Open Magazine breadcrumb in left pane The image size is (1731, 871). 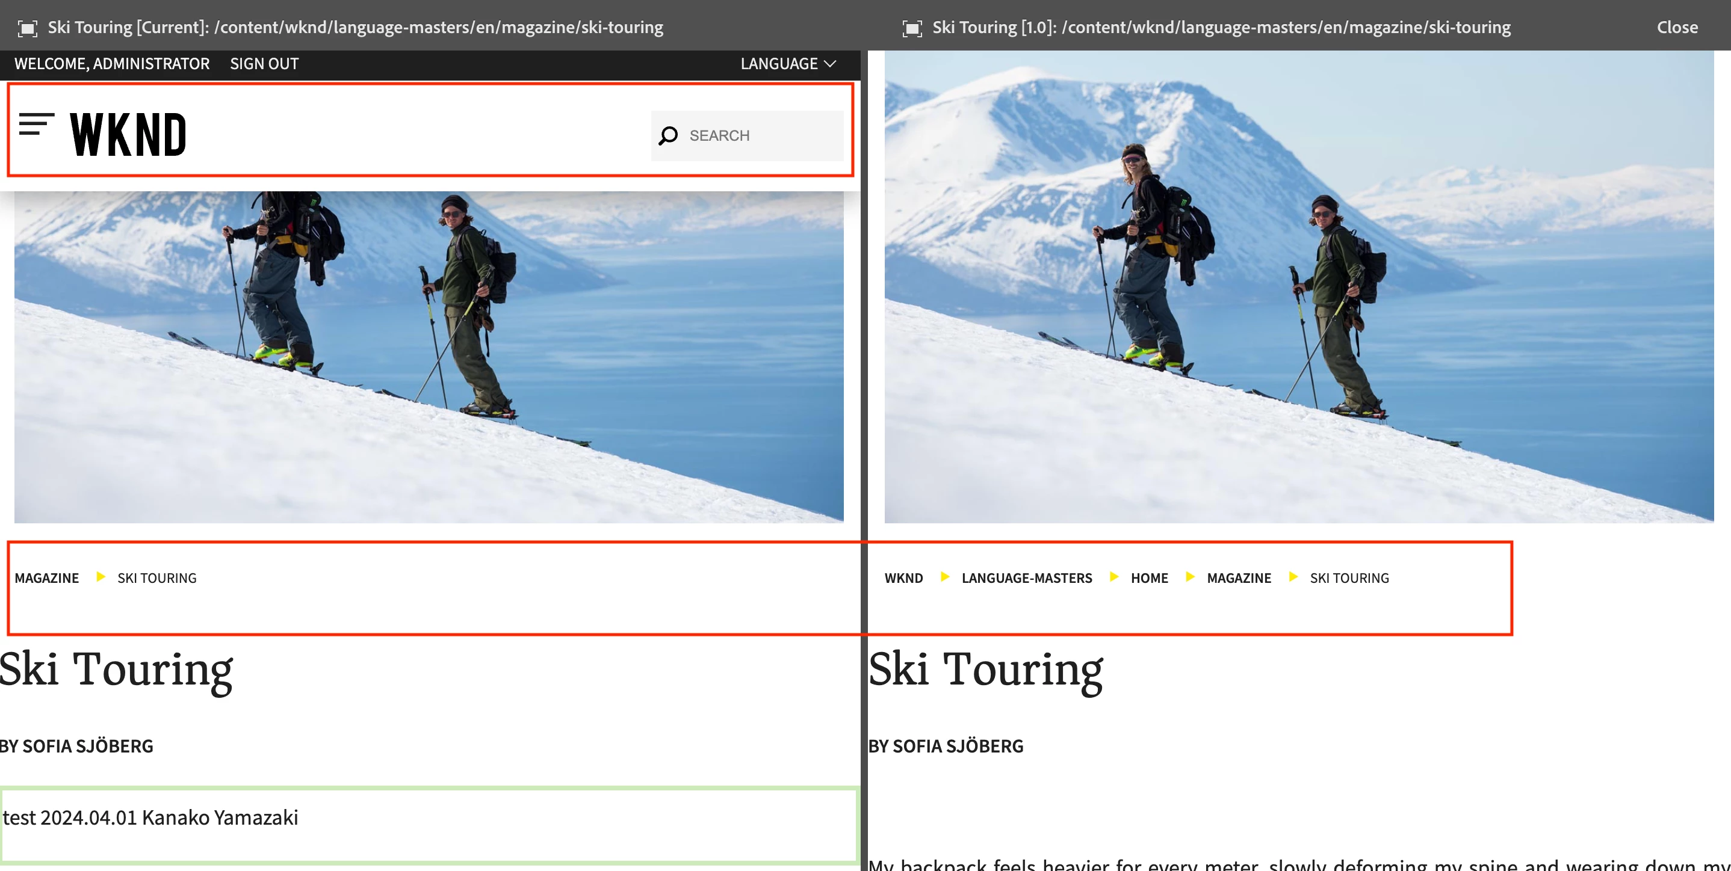47,578
